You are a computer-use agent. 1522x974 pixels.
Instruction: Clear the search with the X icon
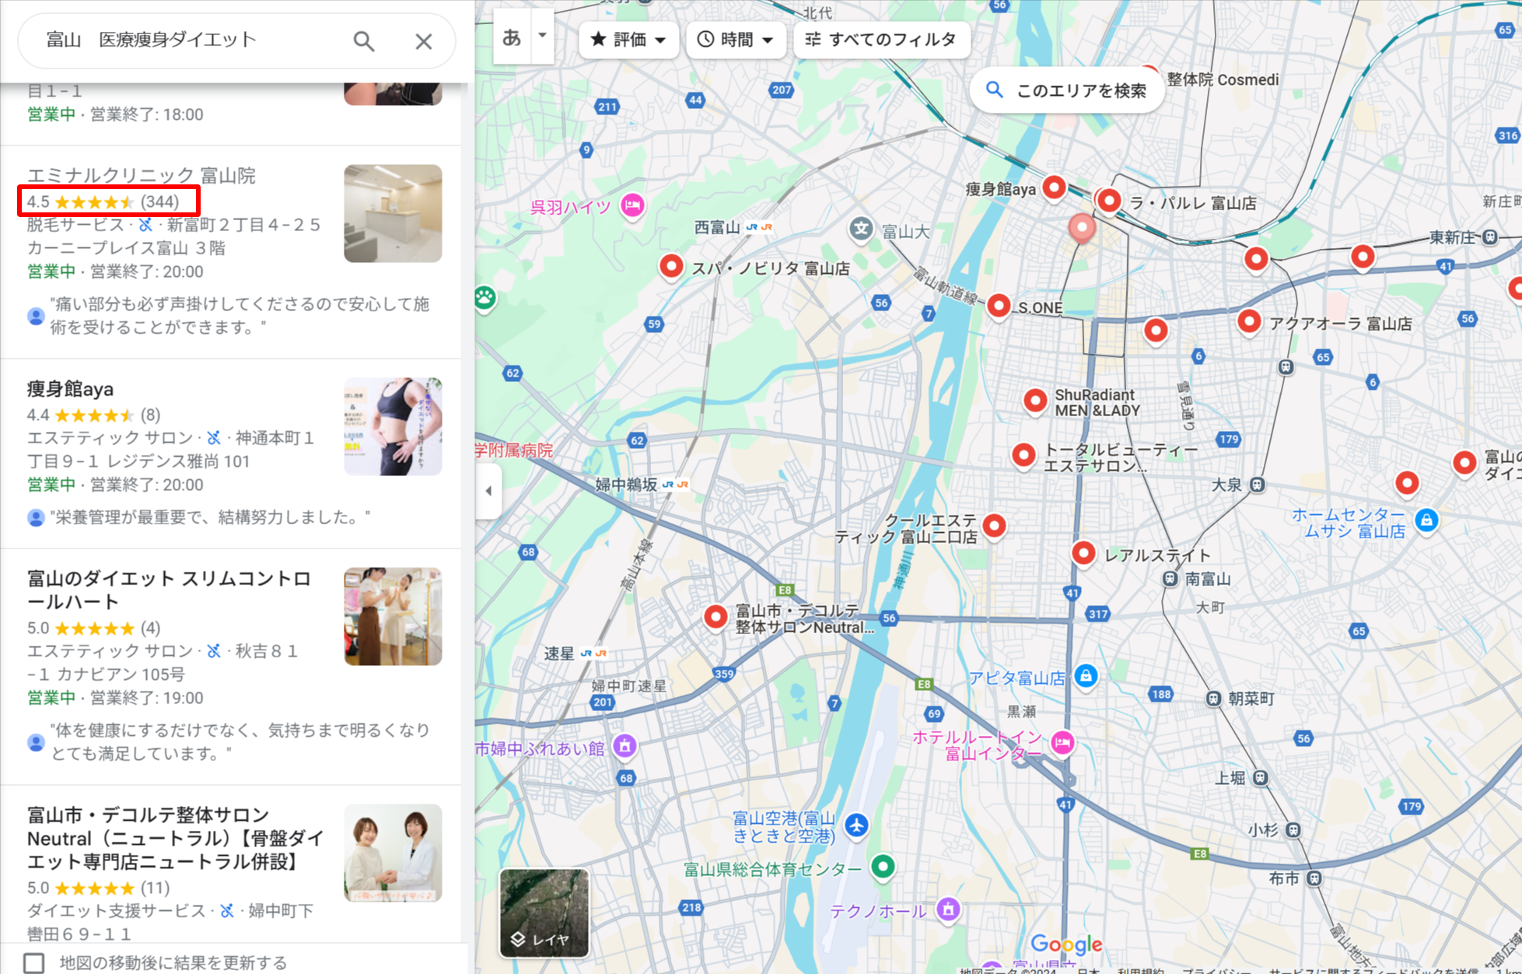point(423,41)
